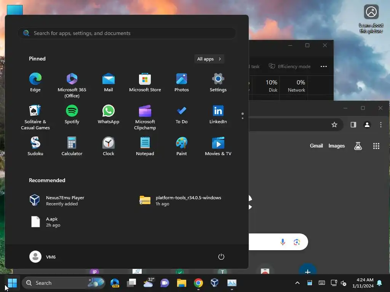Screen dimensions: 390x292
Task: Open LinkedIn from pinned apps
Action: tap(218, 114)
